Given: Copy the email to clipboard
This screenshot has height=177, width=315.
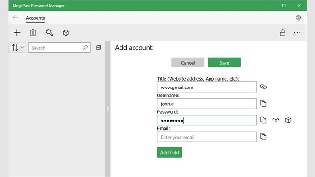Looking at the screenshot, I should tap(263, 137).
